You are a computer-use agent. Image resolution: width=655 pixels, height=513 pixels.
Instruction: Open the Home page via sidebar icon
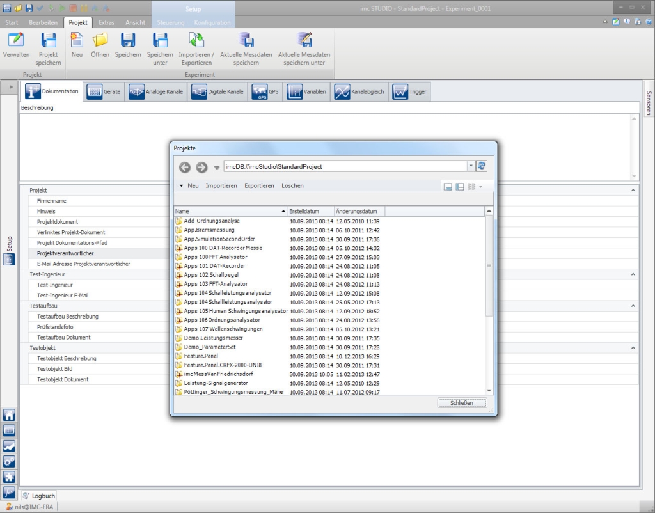(x=9, y=414)
